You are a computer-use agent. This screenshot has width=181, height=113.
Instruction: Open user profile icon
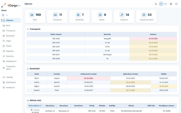[x=171, y=4]
